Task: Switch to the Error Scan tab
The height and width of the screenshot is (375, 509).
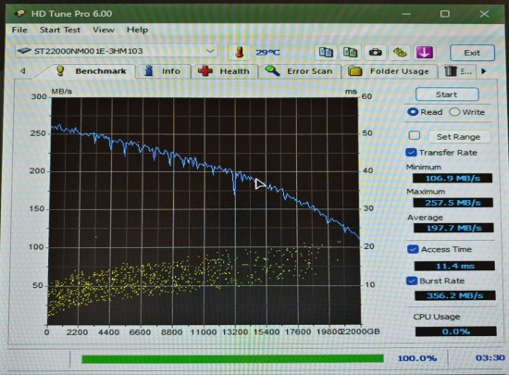Action: click(x=300, y=71)
